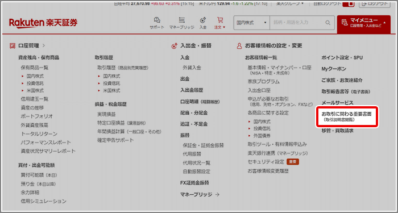Open 口座明細 (精算履歴)
The image size is (398, 213).
200,102
